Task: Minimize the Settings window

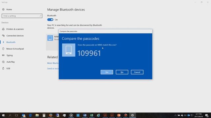Action: coord(195,2)
